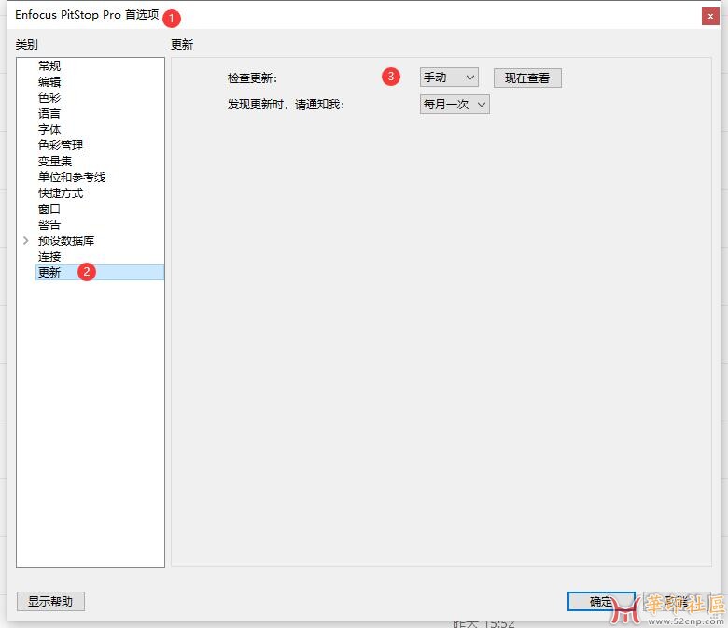Close the preferences dialog window
728x628 pixels.
711,16
